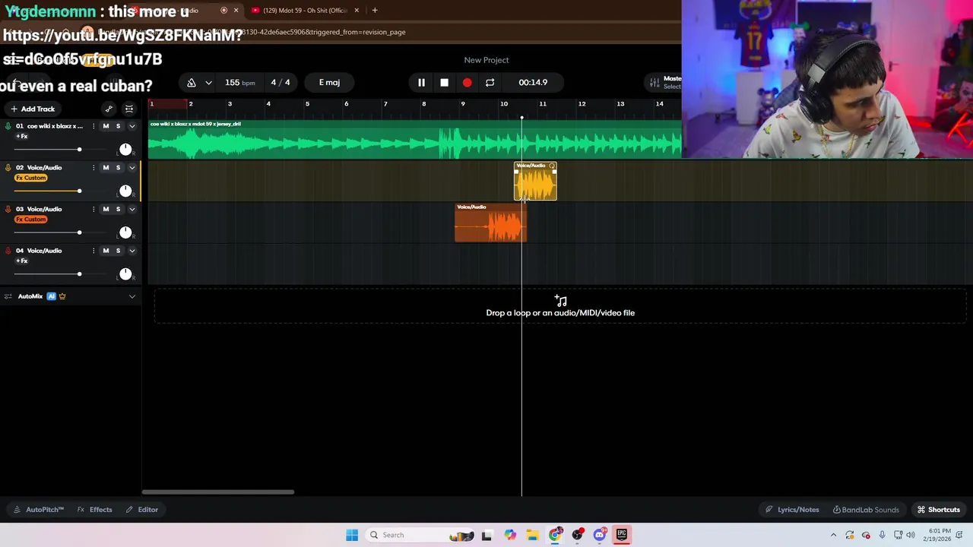Open Lyrics/Notes panel
973x547 pixels.
tap(792, 510)
